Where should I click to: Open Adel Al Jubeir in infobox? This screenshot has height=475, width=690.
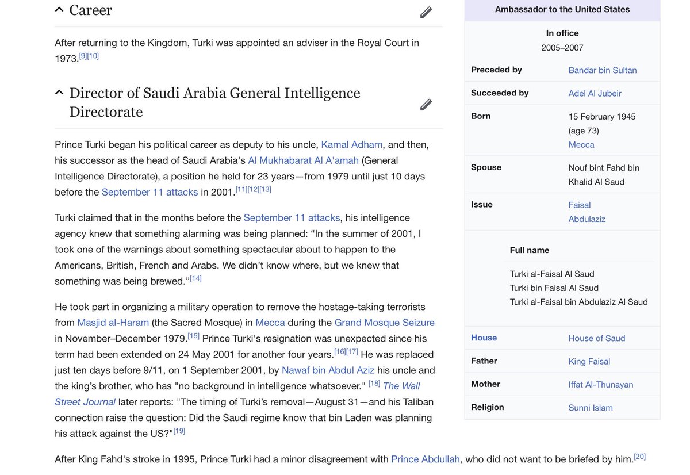[x=595, y=93]
